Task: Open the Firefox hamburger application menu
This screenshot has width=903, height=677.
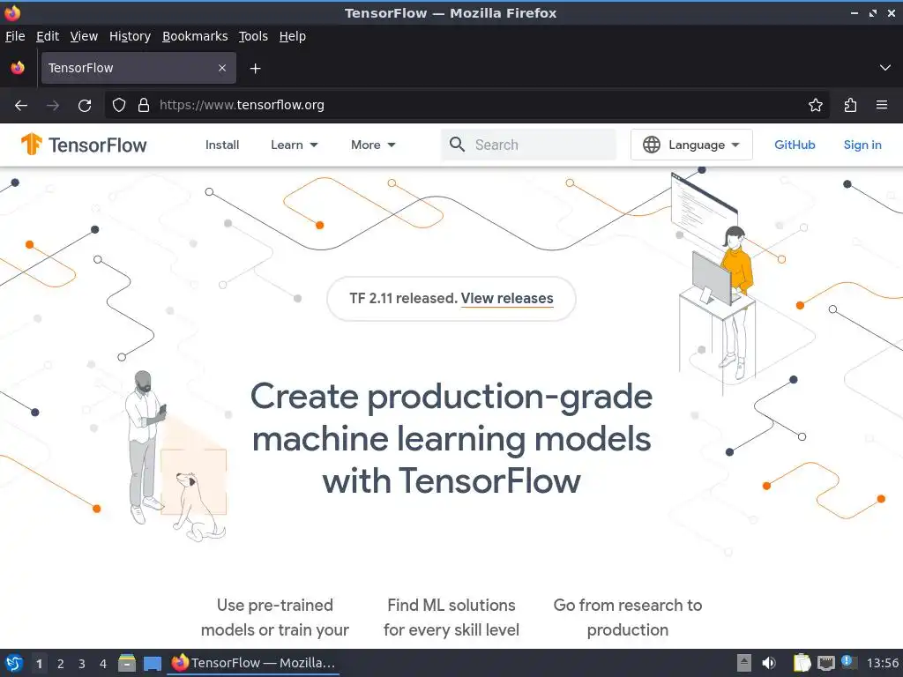Action: pos(882,105)
